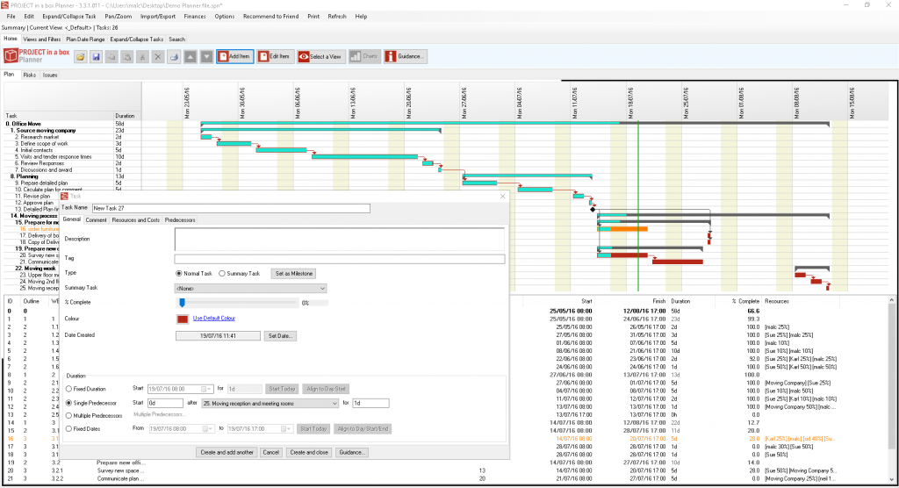Viewport: 899px width, 488px height.
Task: Open the Finances menu
Action: tap(195, 17)
